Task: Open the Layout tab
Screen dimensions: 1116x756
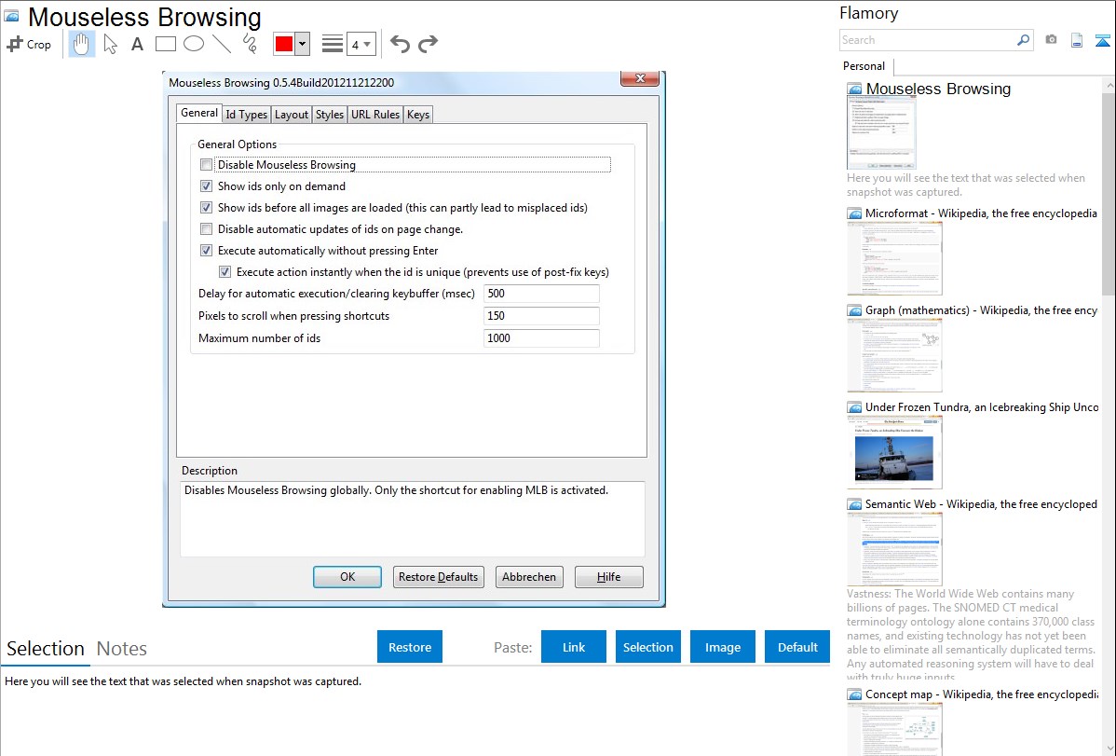Action: (291, 114)
